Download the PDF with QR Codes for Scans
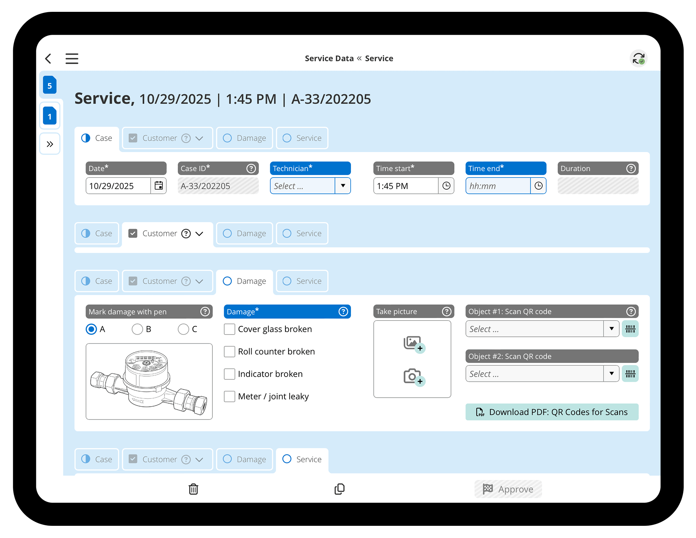 point(552,412)
